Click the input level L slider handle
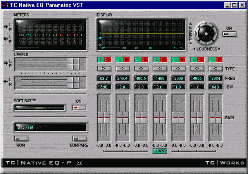 (x=73, y=61)
